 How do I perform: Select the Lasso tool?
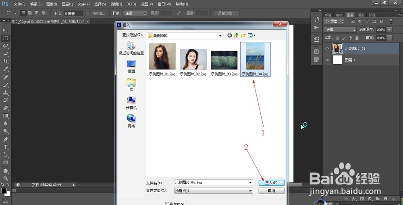(x=5, y=46)
